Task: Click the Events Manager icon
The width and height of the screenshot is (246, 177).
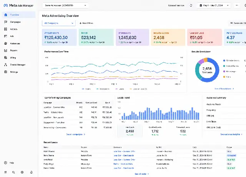Action: (x=6, y=65)
